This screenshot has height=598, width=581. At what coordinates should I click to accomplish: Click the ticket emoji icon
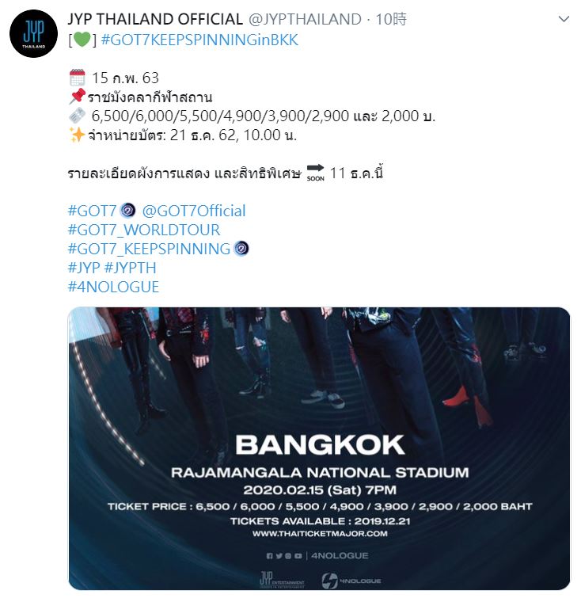coord(78,115)
